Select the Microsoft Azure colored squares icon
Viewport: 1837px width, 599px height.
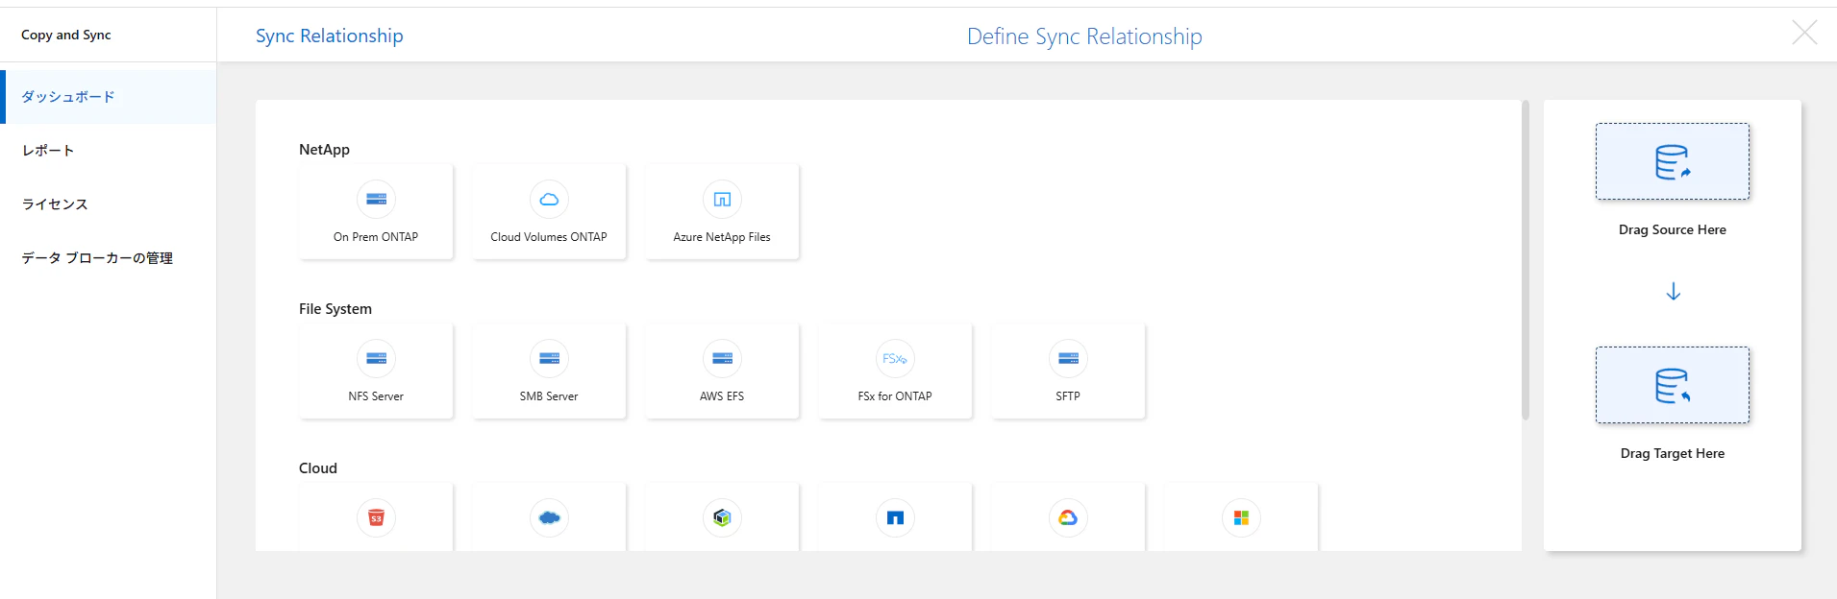pyautogui.click(x=1241, y=518)
